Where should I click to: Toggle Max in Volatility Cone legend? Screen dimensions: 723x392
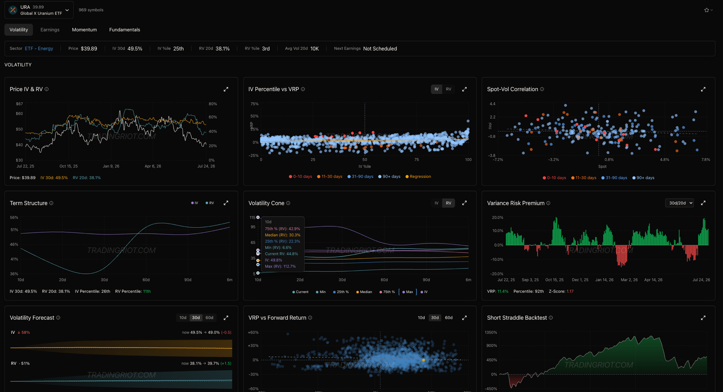[x=407, y=292]
